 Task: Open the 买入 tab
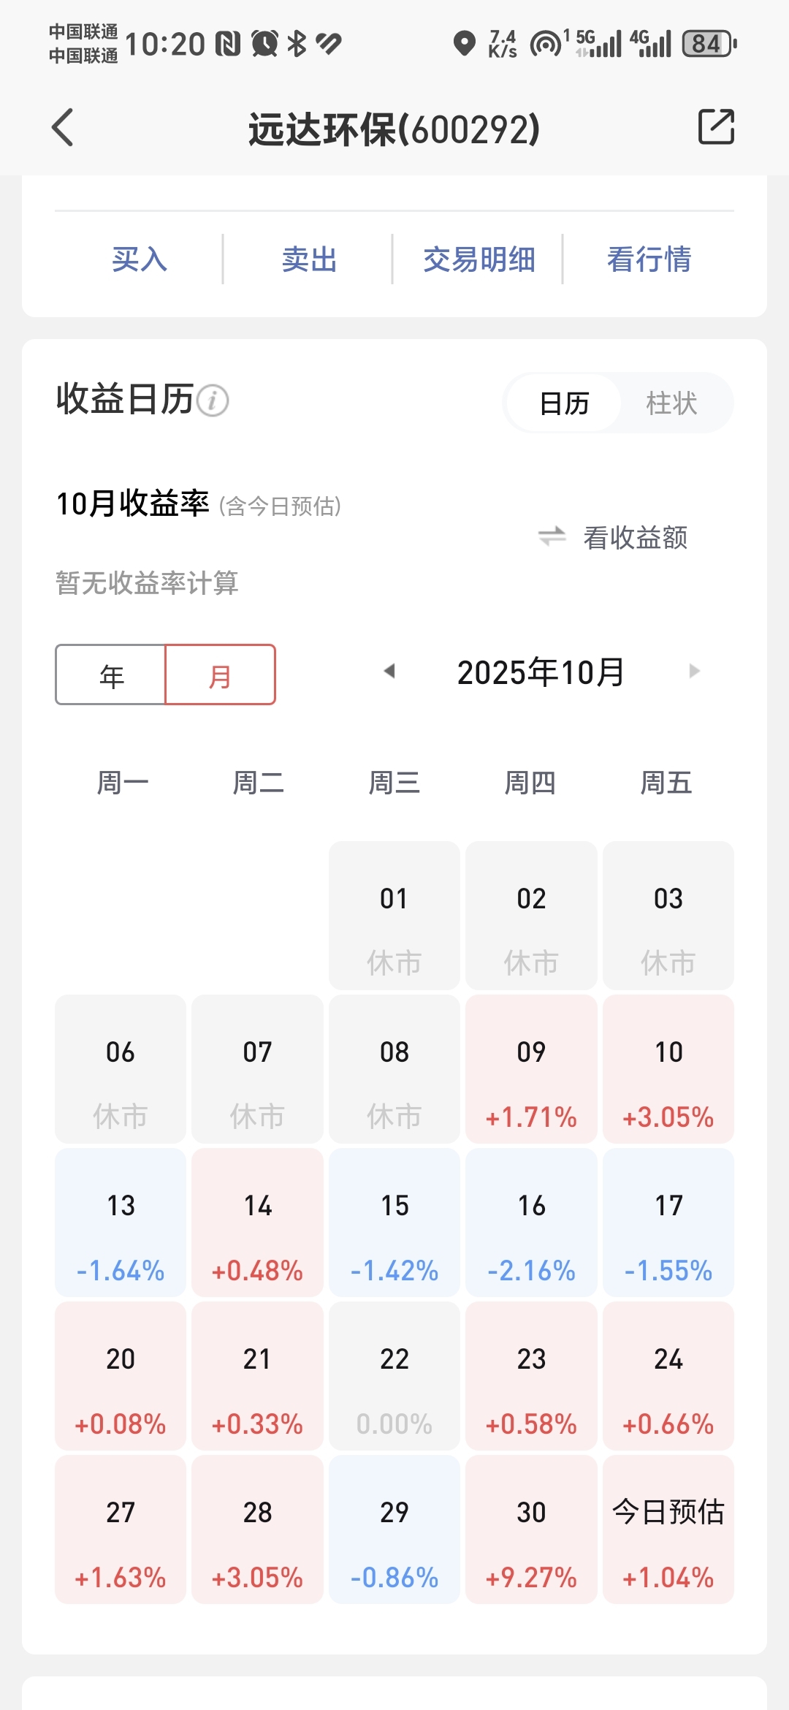click(140, 259)
